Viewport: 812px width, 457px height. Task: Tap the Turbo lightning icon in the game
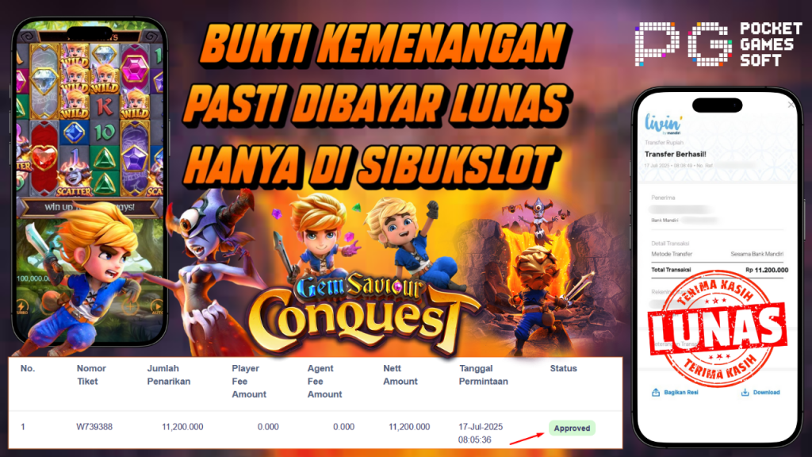[22, 307]
